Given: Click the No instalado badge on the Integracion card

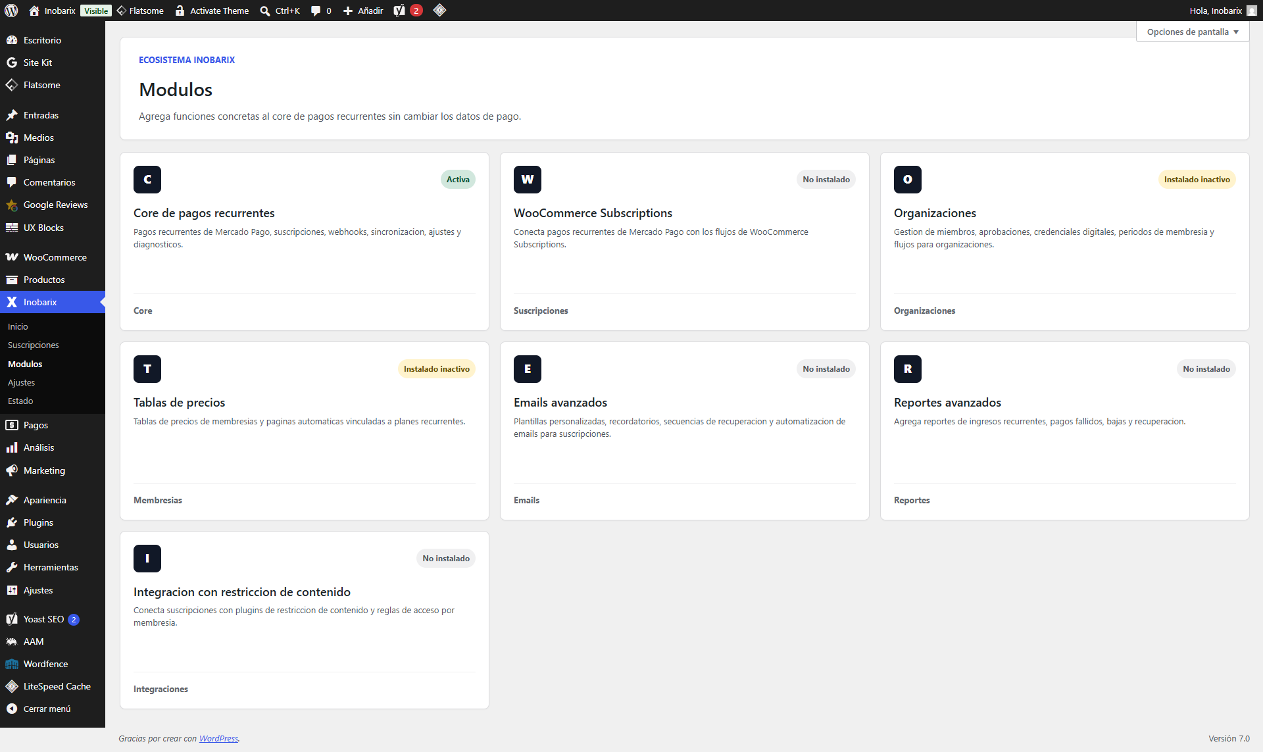Looking at the screenshot, I should (x=445, y=559).
